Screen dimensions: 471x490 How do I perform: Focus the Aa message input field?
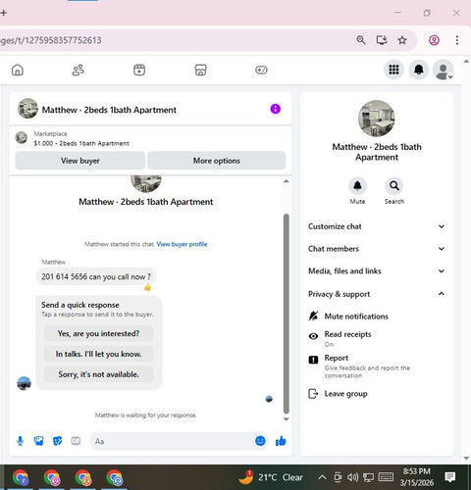(x=172, y=441)
